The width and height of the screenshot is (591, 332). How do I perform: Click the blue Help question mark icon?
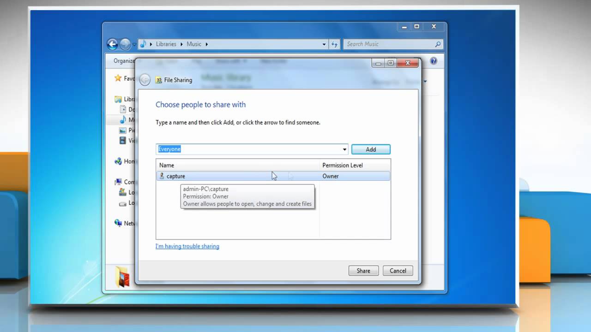(433, 60)
